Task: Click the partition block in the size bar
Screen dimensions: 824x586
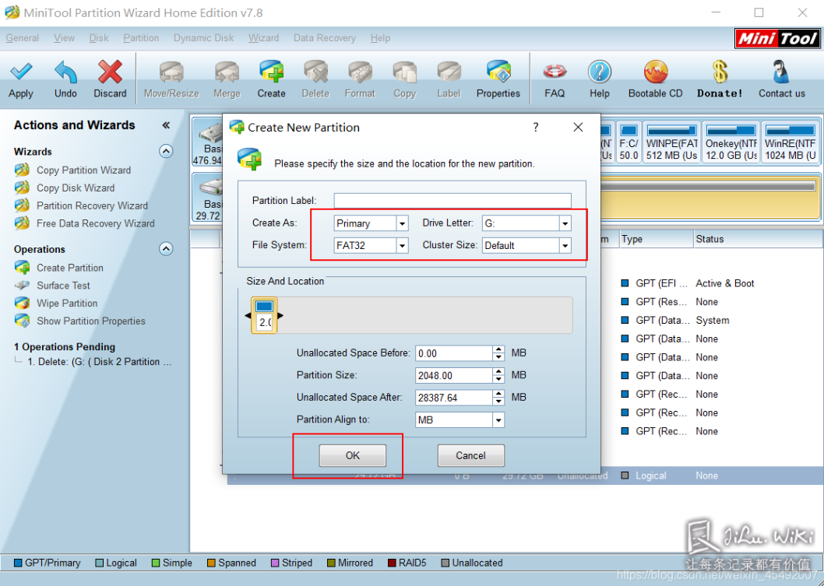Action: [x=264, y=315]
